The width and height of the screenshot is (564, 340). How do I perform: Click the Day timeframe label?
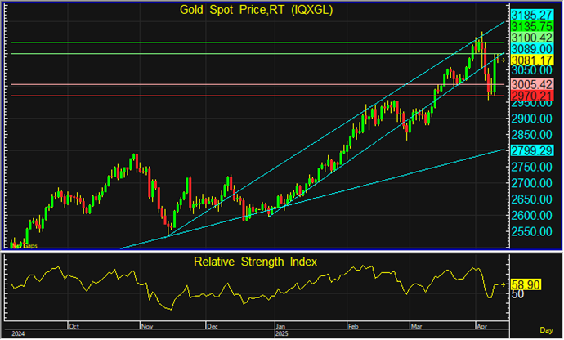coord(546,330)
